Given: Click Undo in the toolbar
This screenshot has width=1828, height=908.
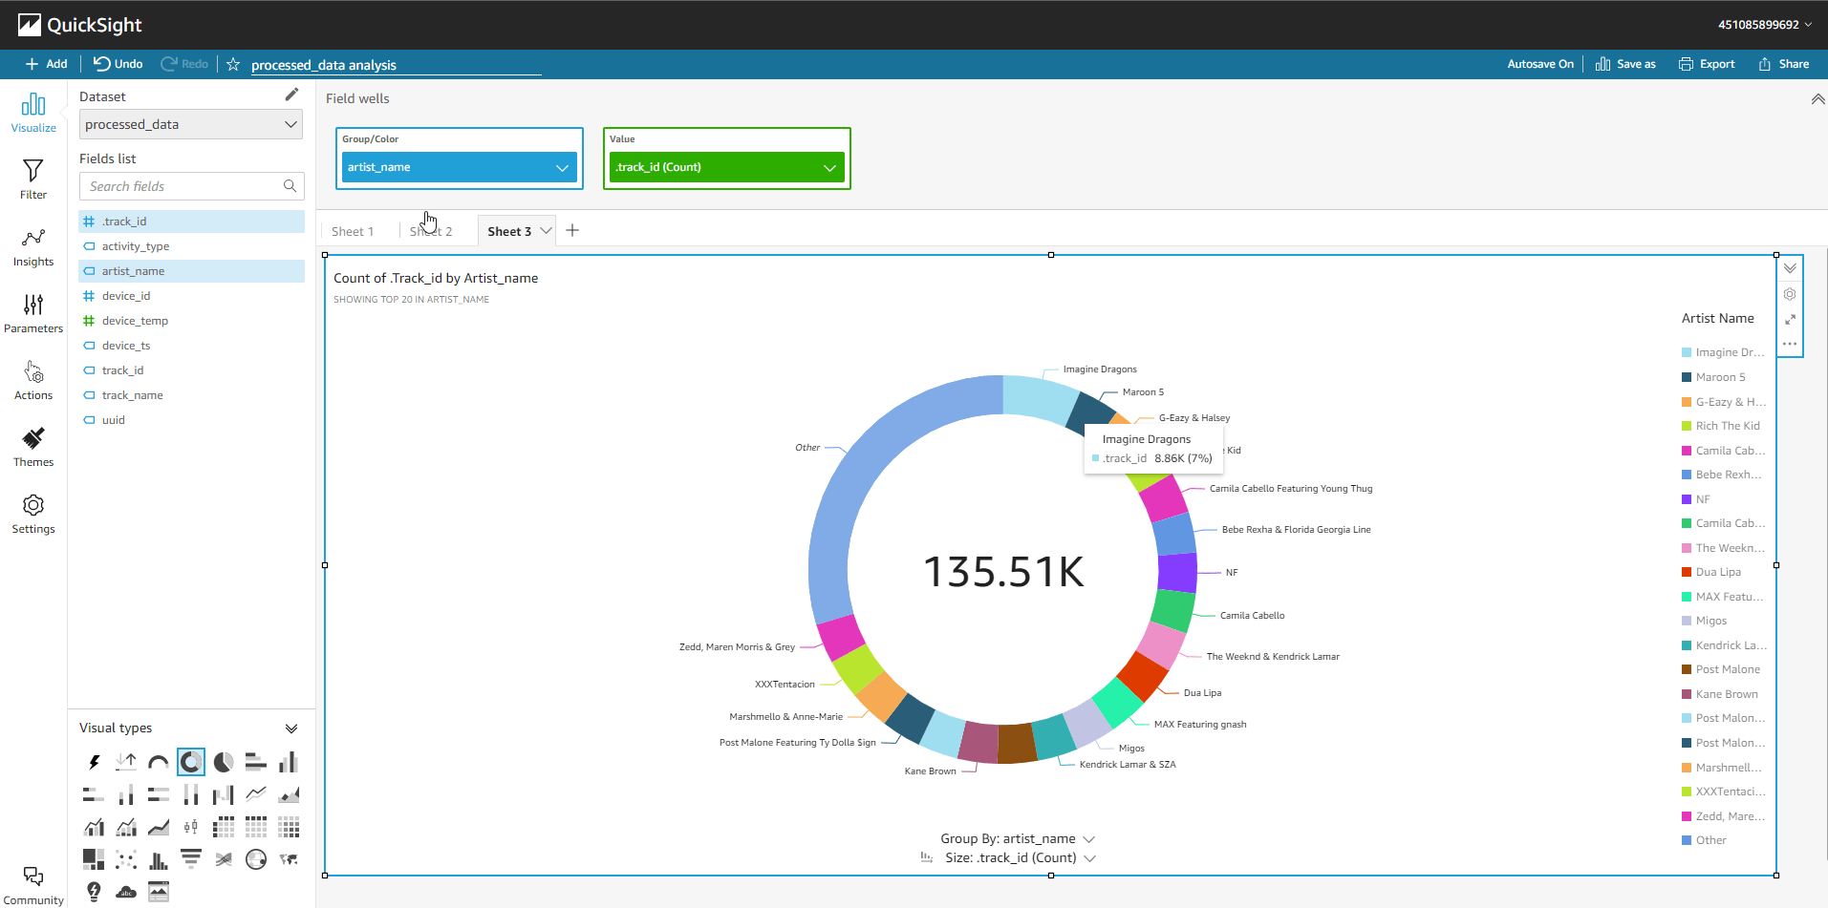Looking at the screenshot, I should point(118,64).
